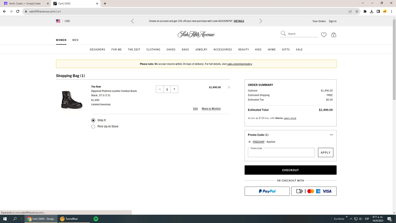This screenshot has height=223, width=396.
Task: Open Spotify from the taskbar
Action: 96,219
